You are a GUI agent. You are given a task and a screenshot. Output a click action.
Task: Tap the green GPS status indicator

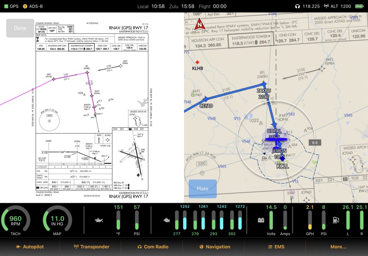coord(6,6)
